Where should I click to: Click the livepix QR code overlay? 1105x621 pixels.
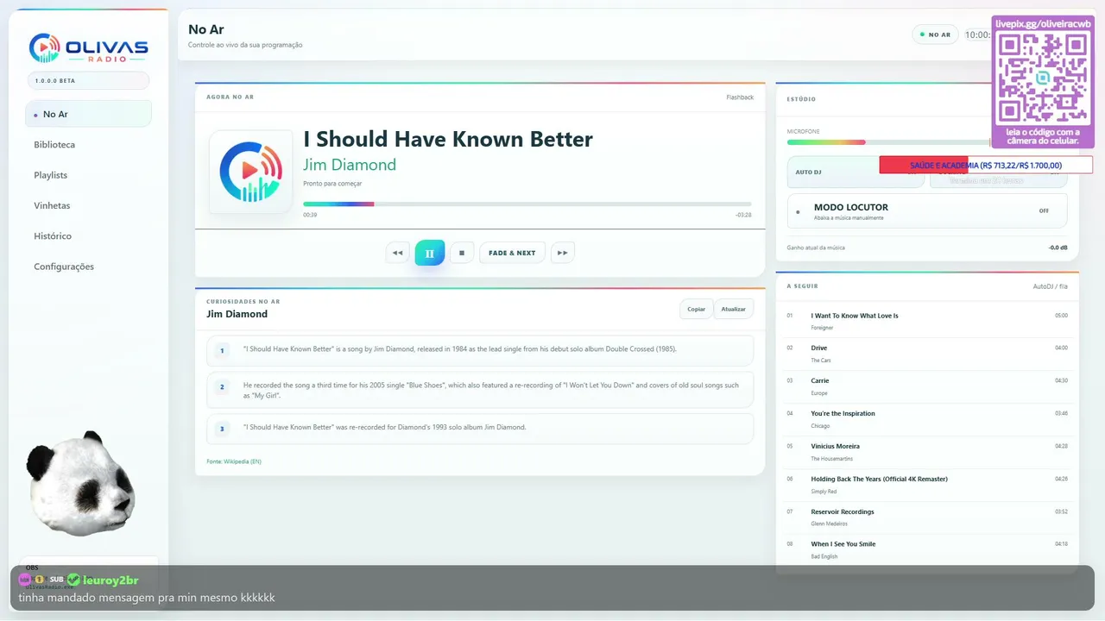[x=1043, y=82]
